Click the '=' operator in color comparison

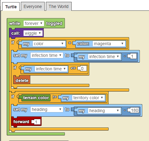point(70,43)
